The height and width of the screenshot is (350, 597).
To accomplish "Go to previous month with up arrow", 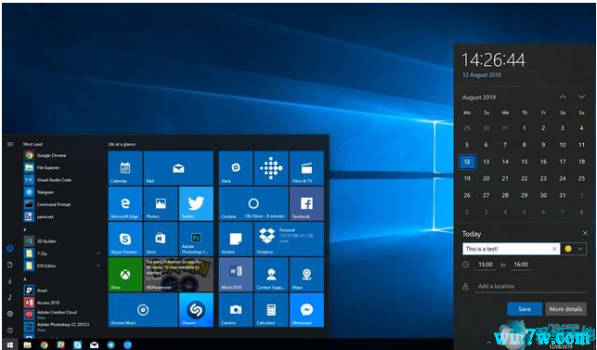I will (x=563, y=97).
